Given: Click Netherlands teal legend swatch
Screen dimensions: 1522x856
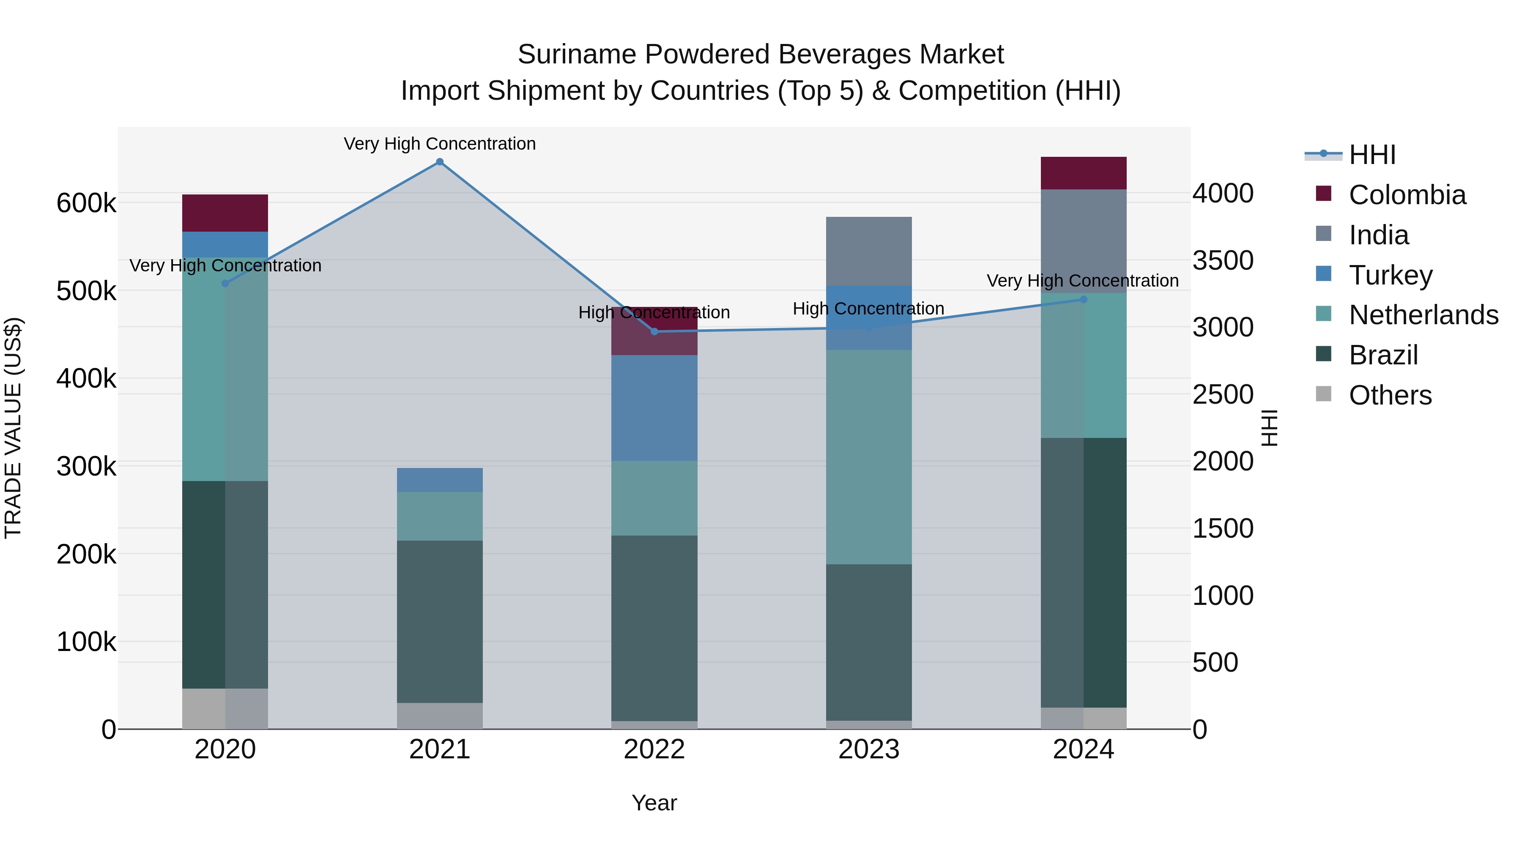Looking at the screenshot, I should click(x=1324, y=314).
